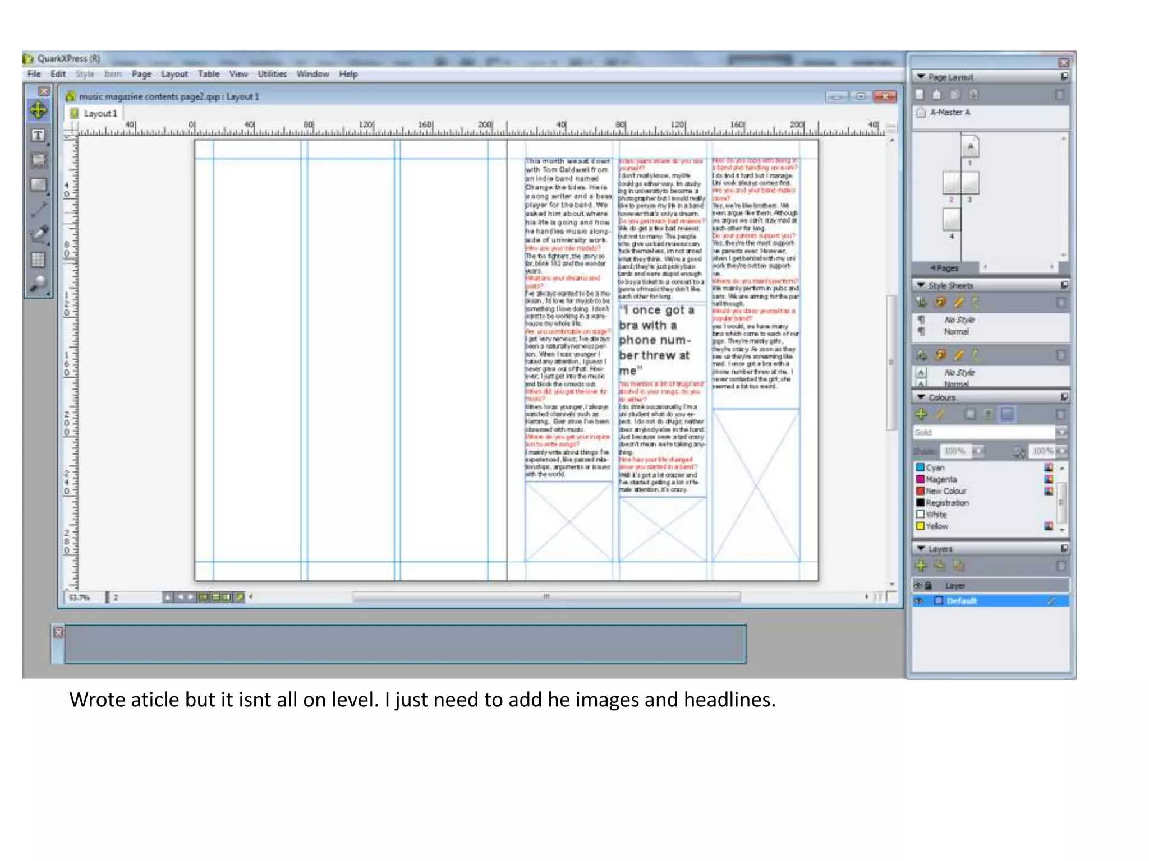Click the green plus New Layer icon

[921, 566]
